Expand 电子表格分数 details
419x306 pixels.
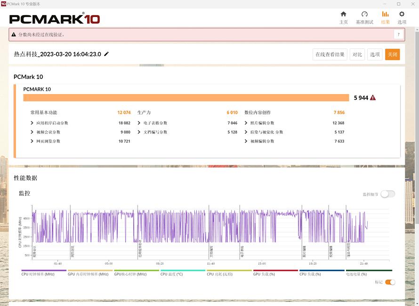point(138,123)
